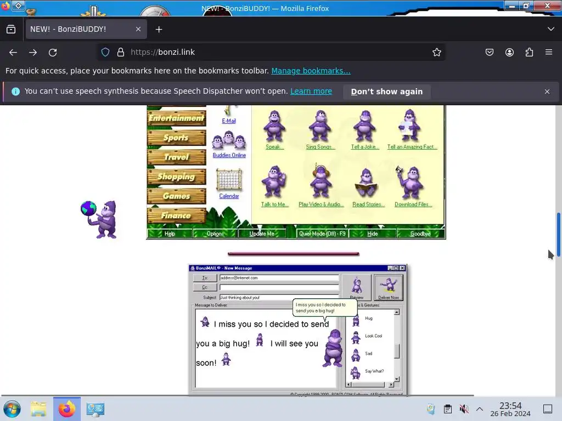
Task: Click the Tell an Amazing Fact icon
Action: click(x=409, y=126)
